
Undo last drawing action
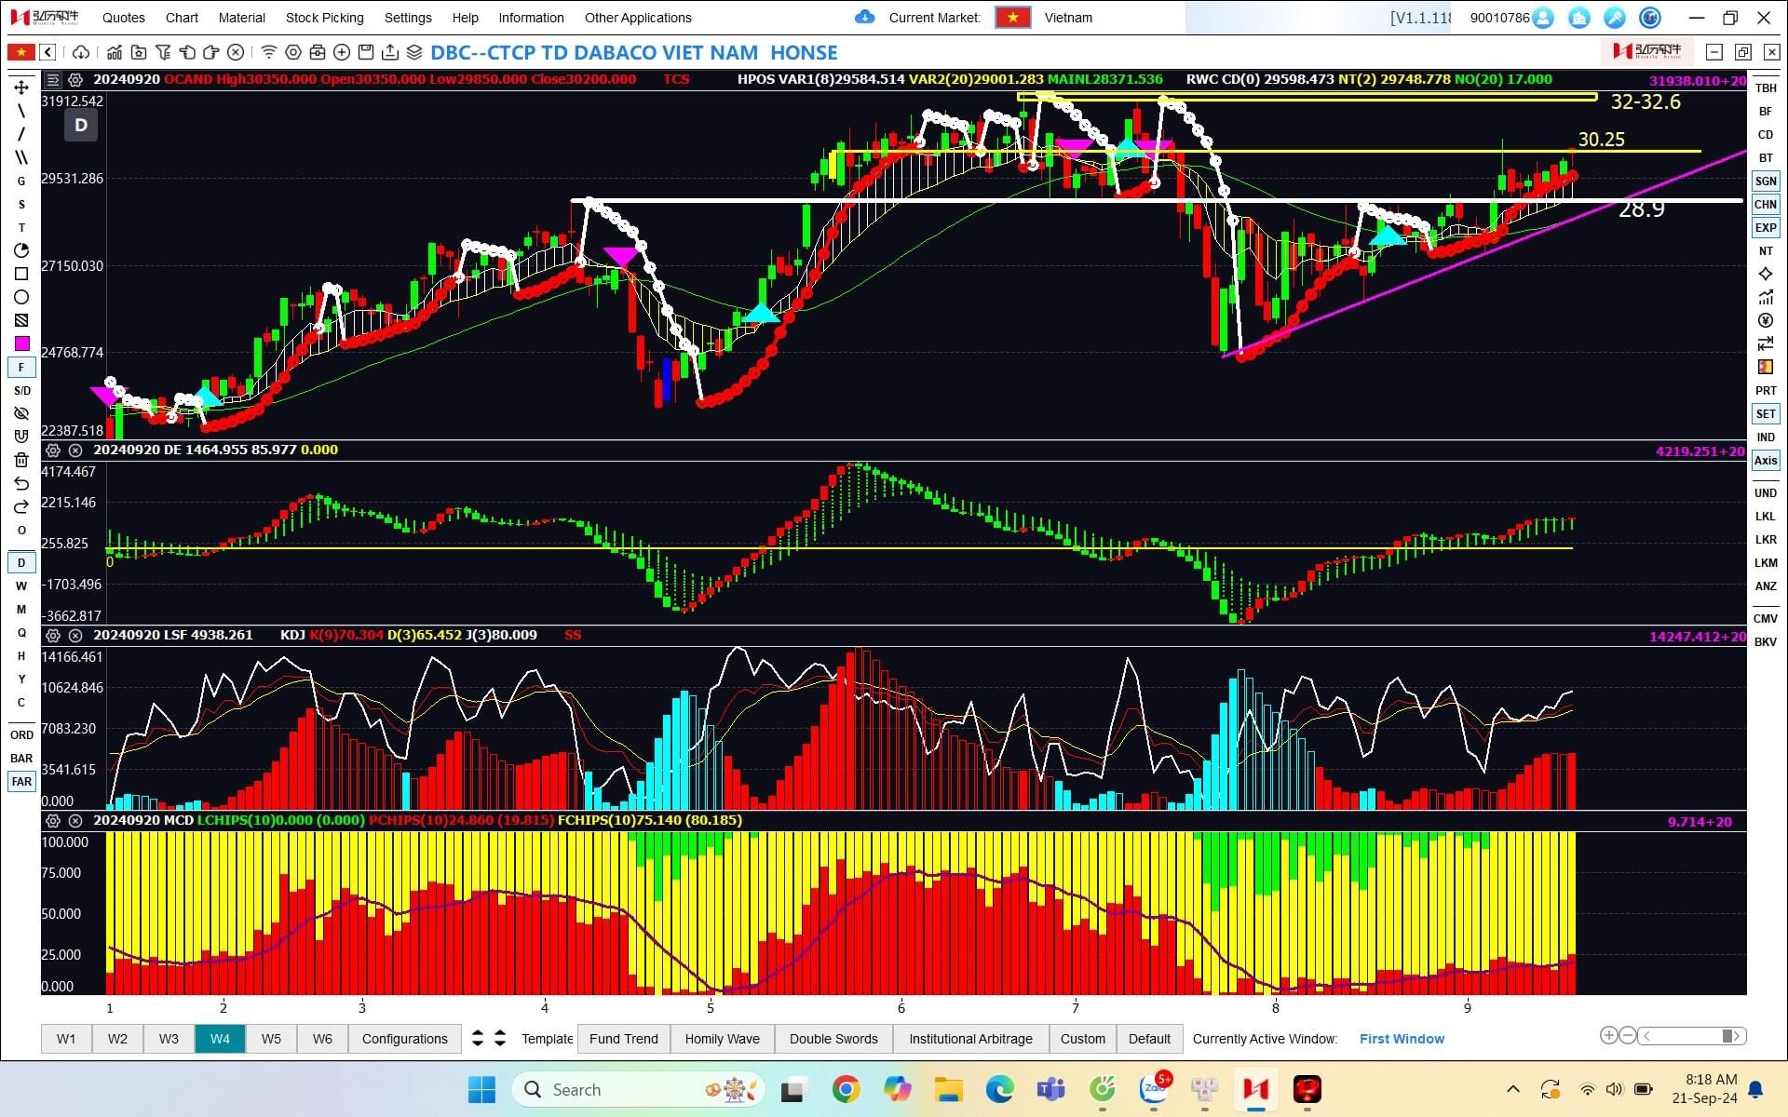click(21, 483)
